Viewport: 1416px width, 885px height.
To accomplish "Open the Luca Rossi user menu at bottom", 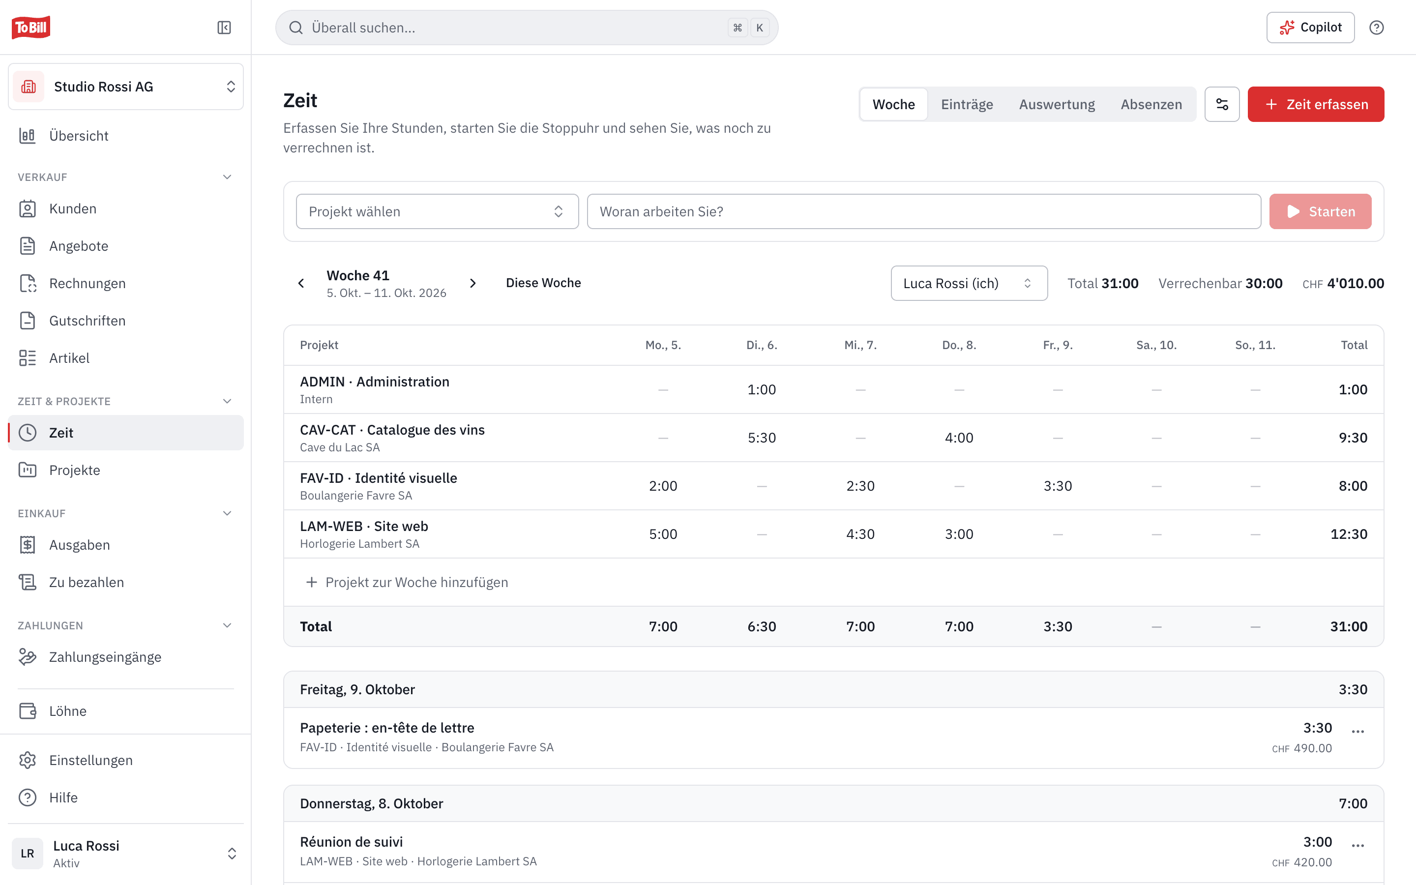I will [126, 854].
